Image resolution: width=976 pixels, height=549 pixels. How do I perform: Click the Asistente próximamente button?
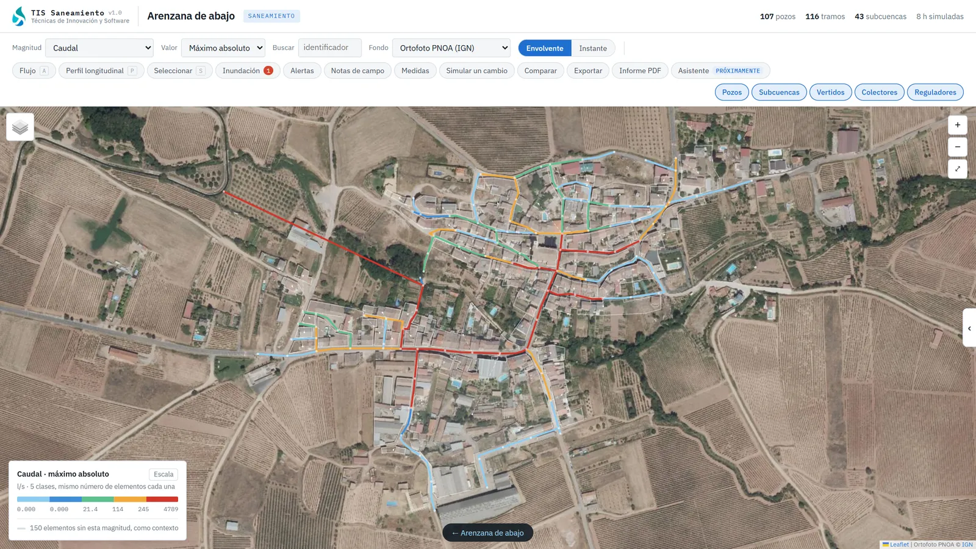(720, 71)
